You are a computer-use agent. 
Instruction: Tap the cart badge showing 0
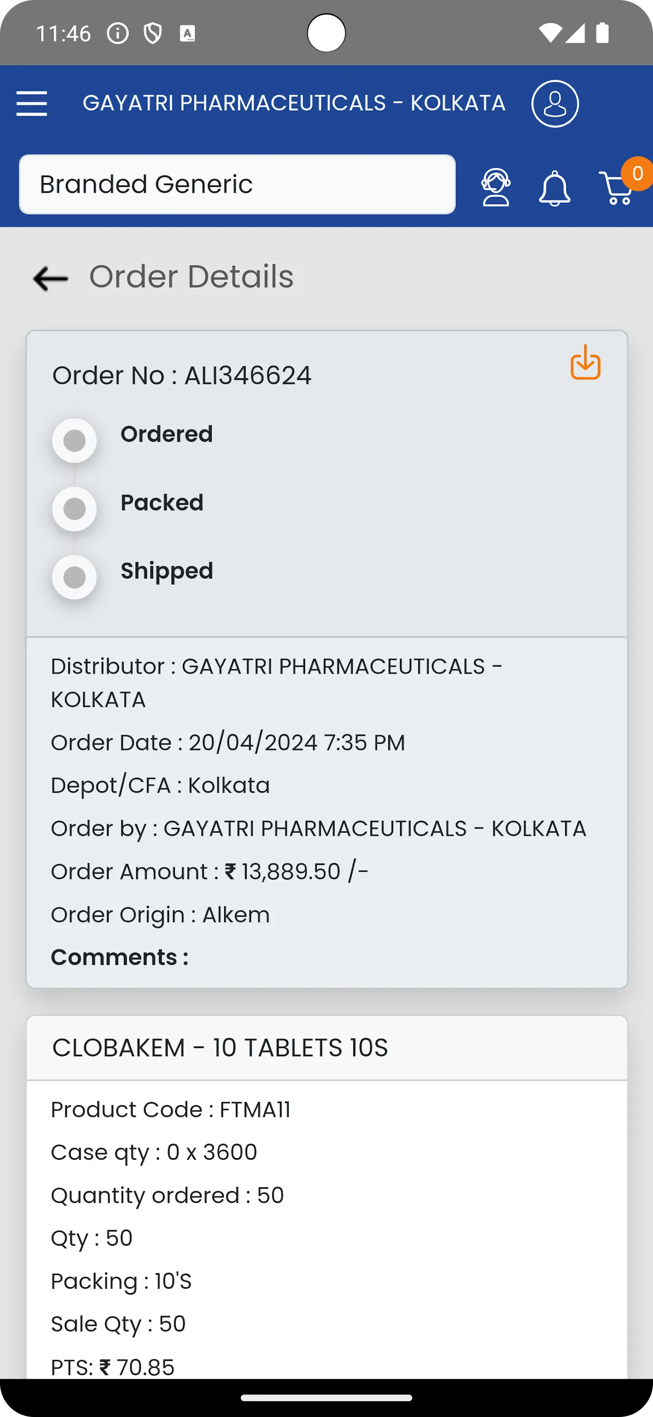[x=637, y=174]
